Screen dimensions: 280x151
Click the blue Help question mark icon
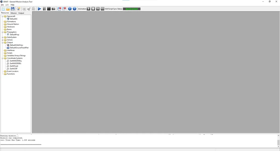74,9
